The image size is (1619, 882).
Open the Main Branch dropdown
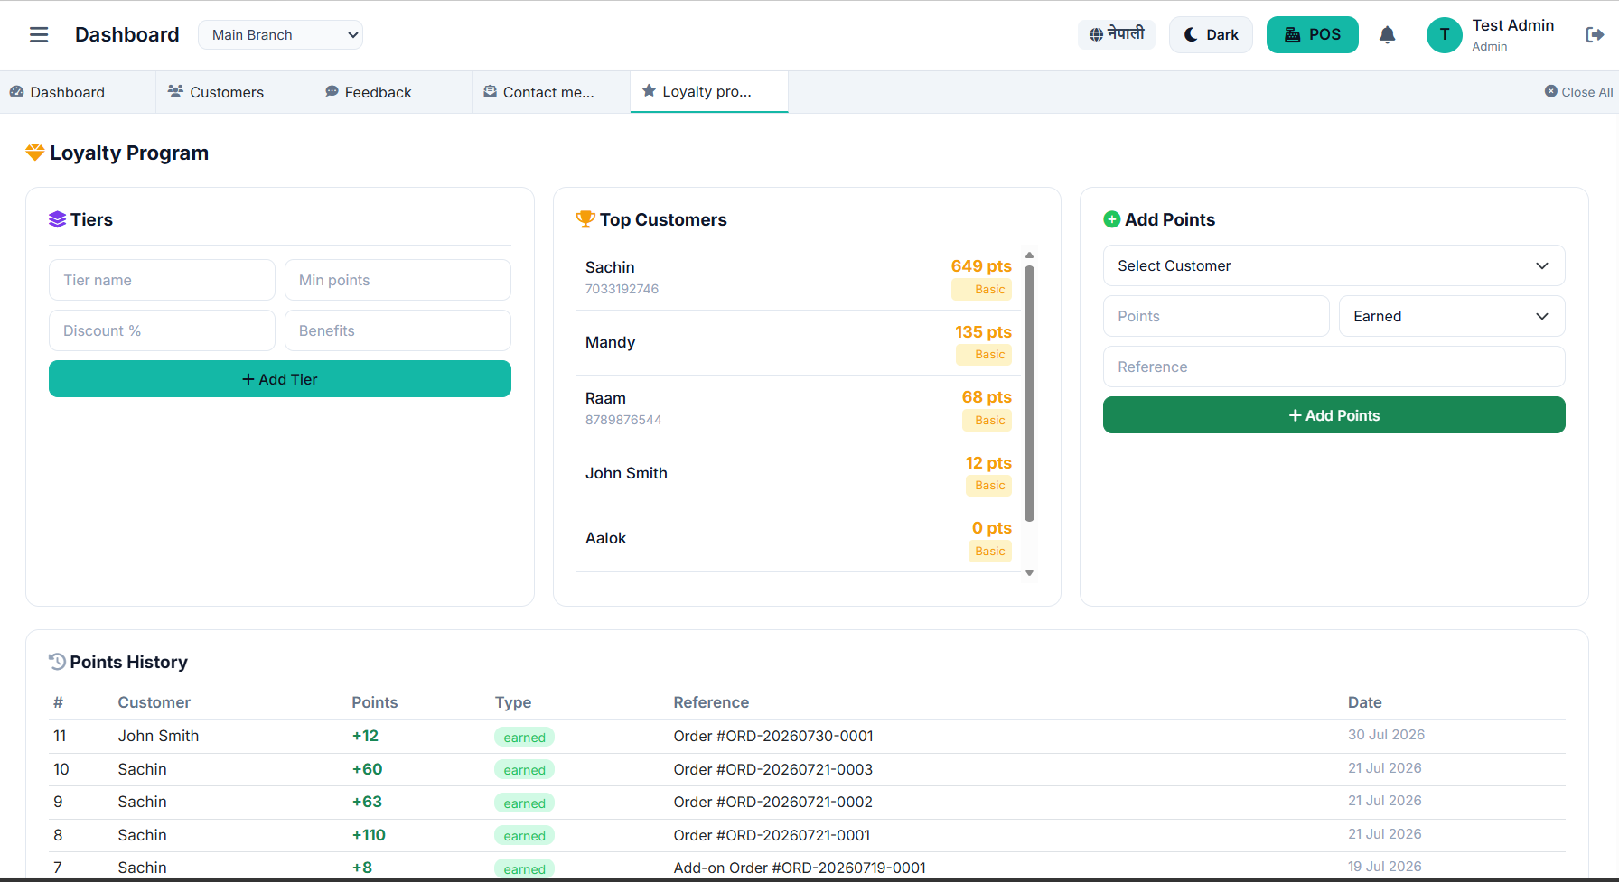point(280,35)
